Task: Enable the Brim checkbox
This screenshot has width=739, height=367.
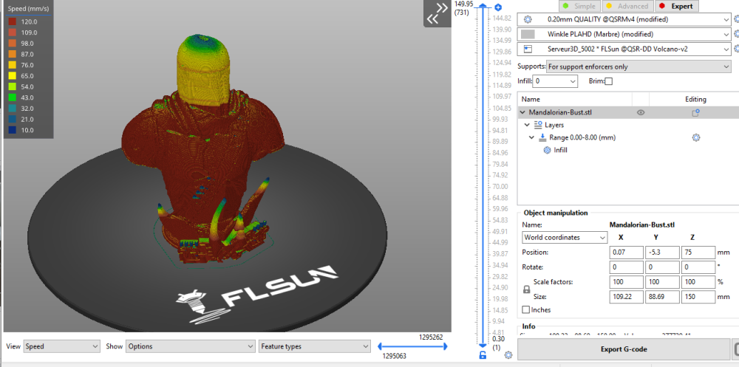Action: [x=608, y=81]
